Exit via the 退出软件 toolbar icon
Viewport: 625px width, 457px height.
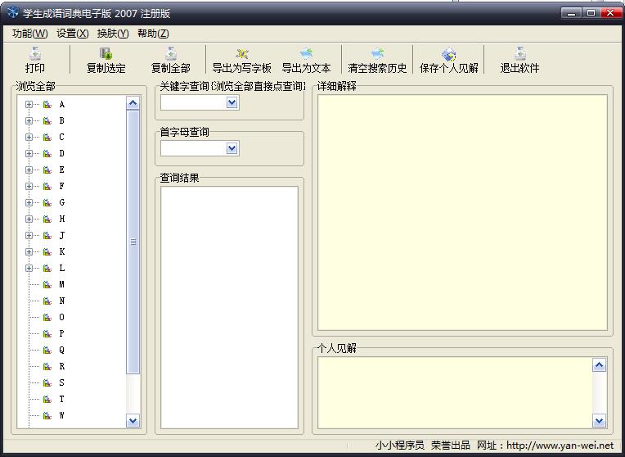point(519,54)
